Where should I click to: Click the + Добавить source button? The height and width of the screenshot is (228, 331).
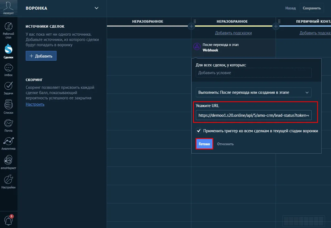point(41,56)
